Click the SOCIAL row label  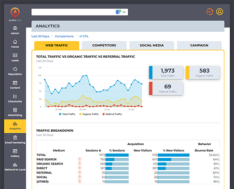tap(42, 177)
